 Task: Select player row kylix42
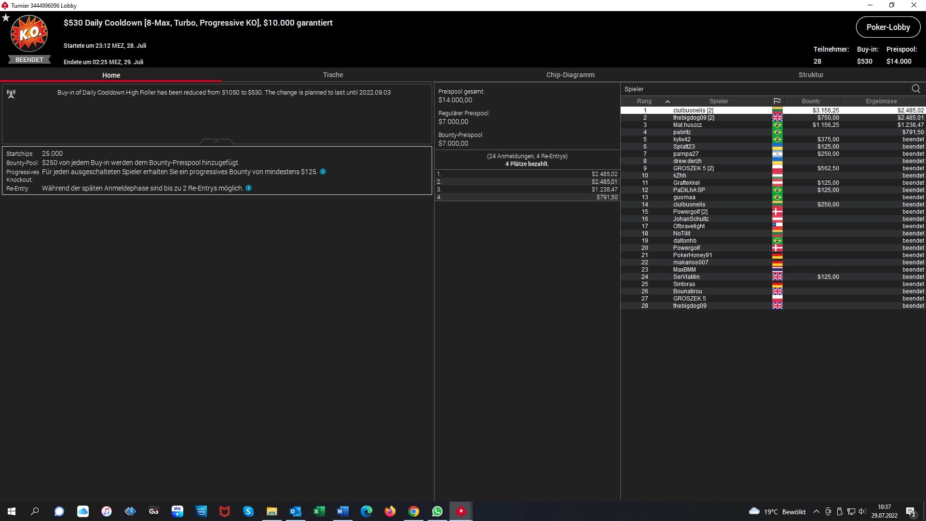[773, 139]
